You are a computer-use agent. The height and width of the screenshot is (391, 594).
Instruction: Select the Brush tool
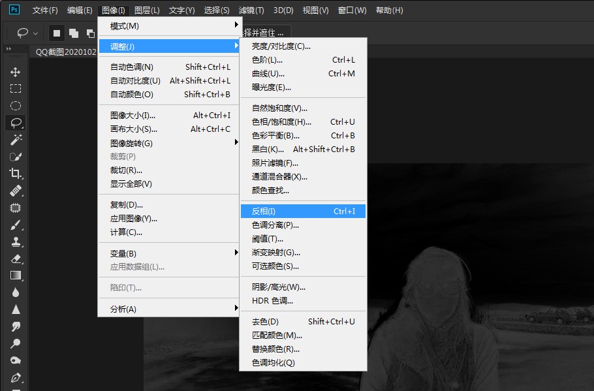[x=16, y=226]
